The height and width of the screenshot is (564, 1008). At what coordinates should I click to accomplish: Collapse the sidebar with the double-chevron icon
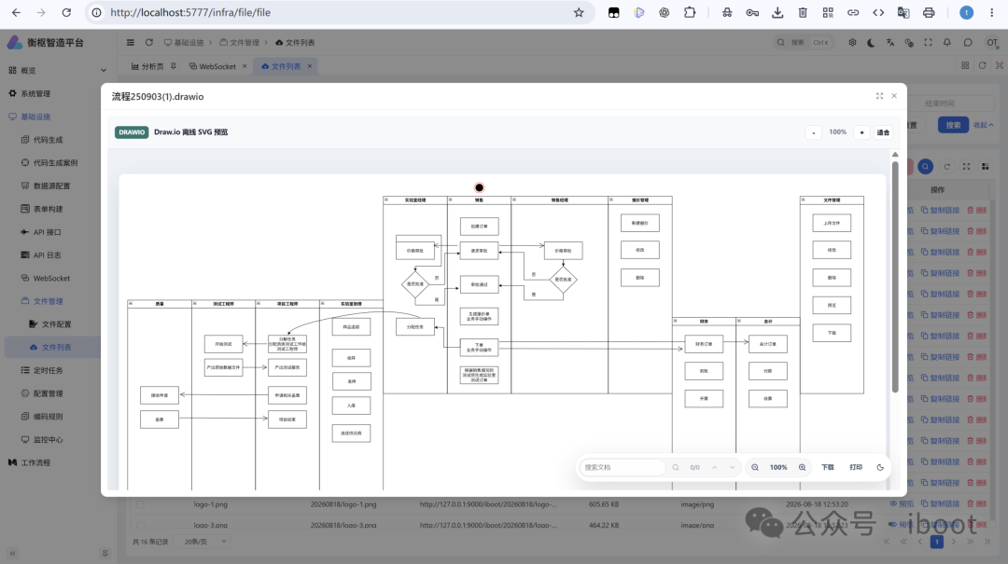pos(12,553)
